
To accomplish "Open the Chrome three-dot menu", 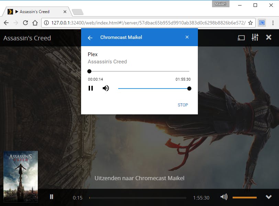I will click(273, 23).
